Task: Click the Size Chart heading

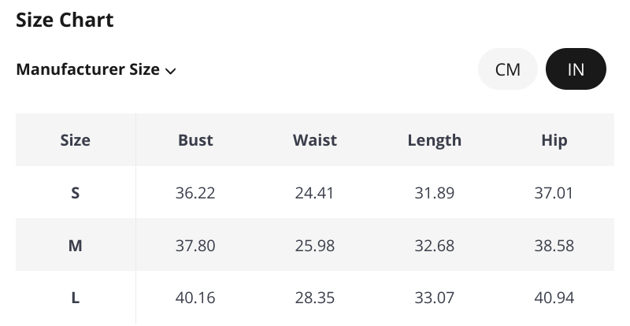Action: click(x=65, y=20)
